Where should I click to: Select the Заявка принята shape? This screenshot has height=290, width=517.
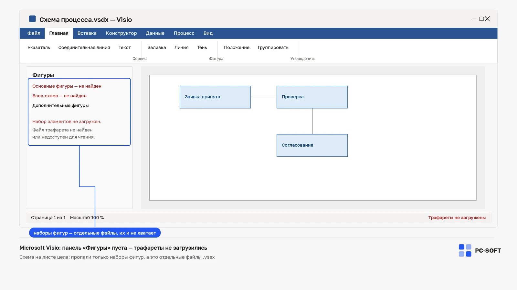215,97
